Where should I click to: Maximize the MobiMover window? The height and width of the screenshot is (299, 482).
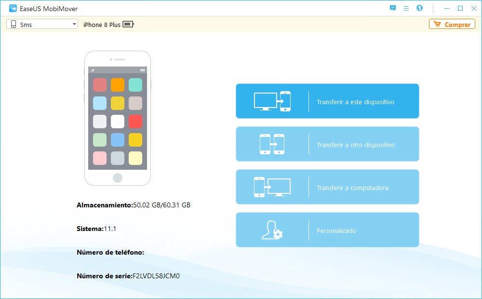460,9
